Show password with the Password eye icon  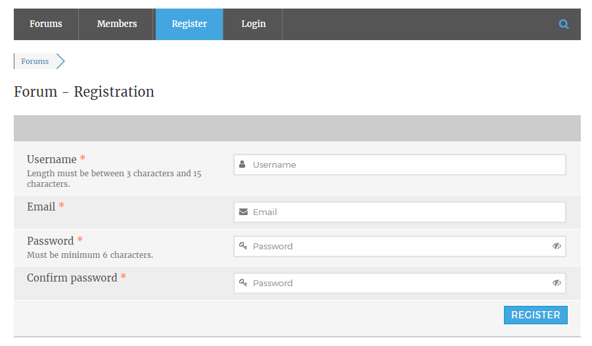[557, 246]
